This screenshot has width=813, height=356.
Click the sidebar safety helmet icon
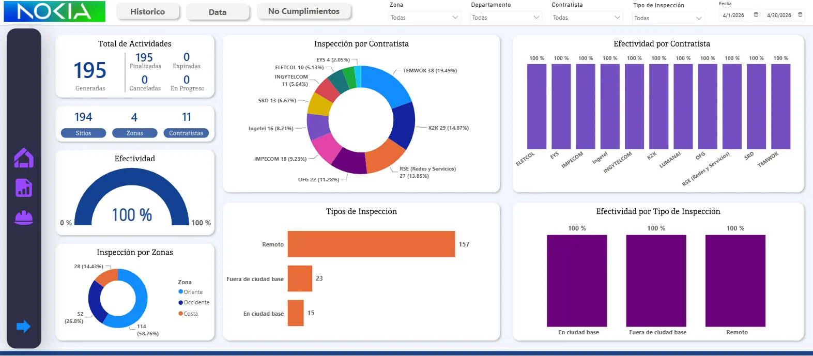point(24,218)
